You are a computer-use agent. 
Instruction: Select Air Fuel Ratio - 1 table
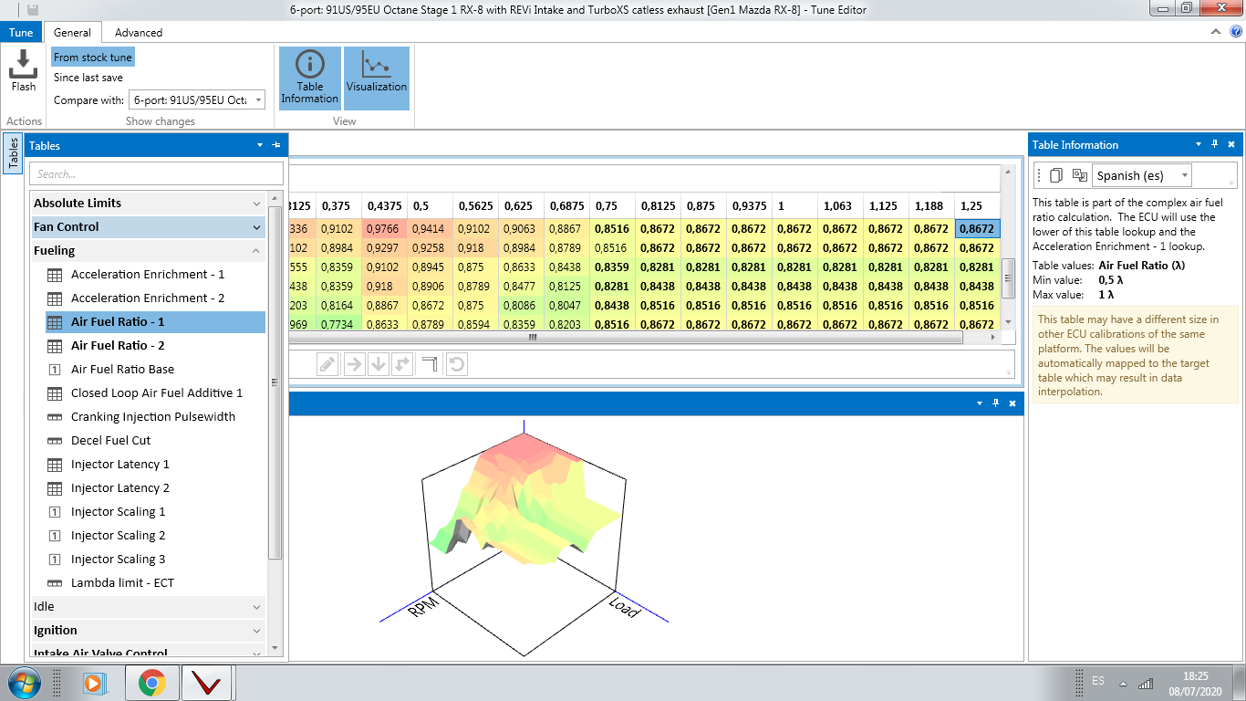(x=155, y=321)
